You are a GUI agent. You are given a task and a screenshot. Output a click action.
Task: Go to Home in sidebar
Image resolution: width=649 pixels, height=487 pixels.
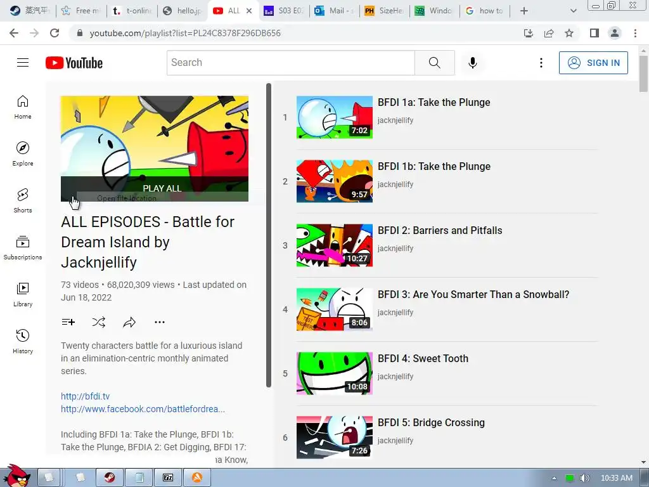point(23,107)
